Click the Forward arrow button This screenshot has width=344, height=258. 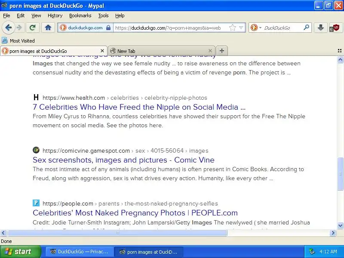19,28
